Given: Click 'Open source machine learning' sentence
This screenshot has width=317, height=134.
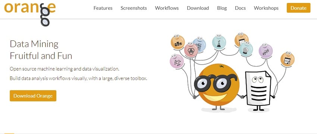Looking at the screenshot, I should (65, 69).
